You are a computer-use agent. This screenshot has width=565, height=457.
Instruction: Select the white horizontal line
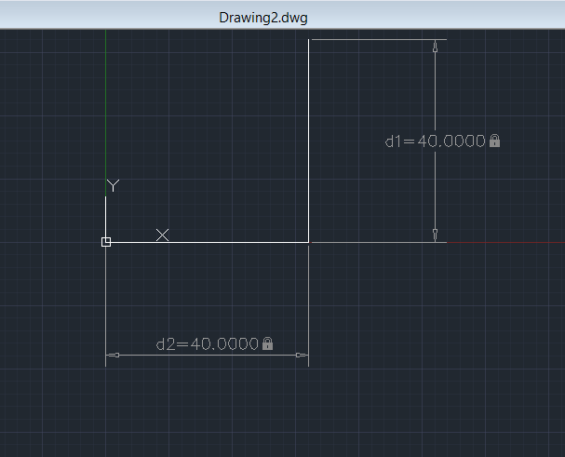click(208, 243)
